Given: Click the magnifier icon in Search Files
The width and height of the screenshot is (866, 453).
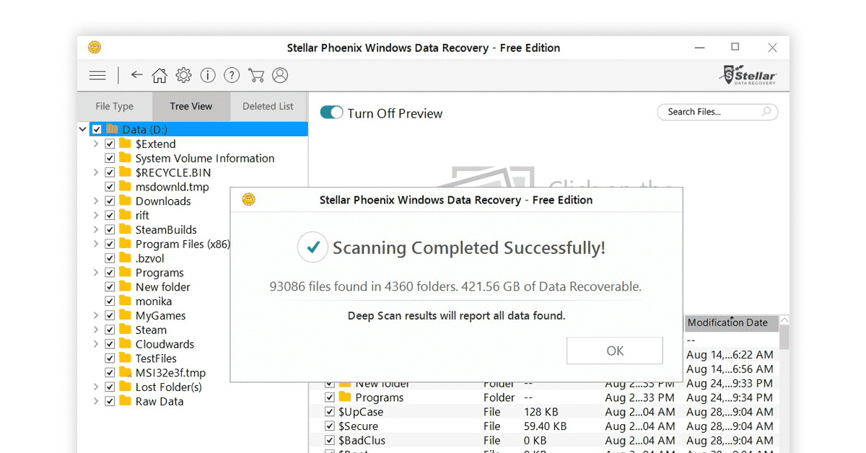Looking at the screenshot, I should point(767,112).
